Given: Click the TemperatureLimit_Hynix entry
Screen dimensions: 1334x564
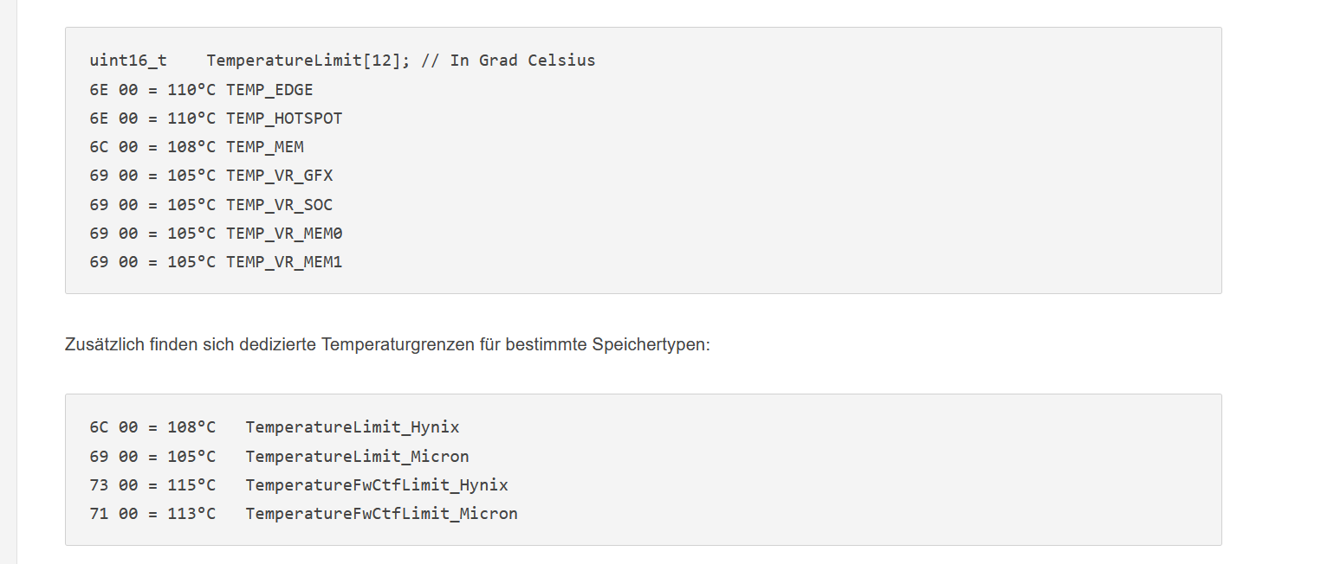Looking at the screenshot, I should pos(353,426).
